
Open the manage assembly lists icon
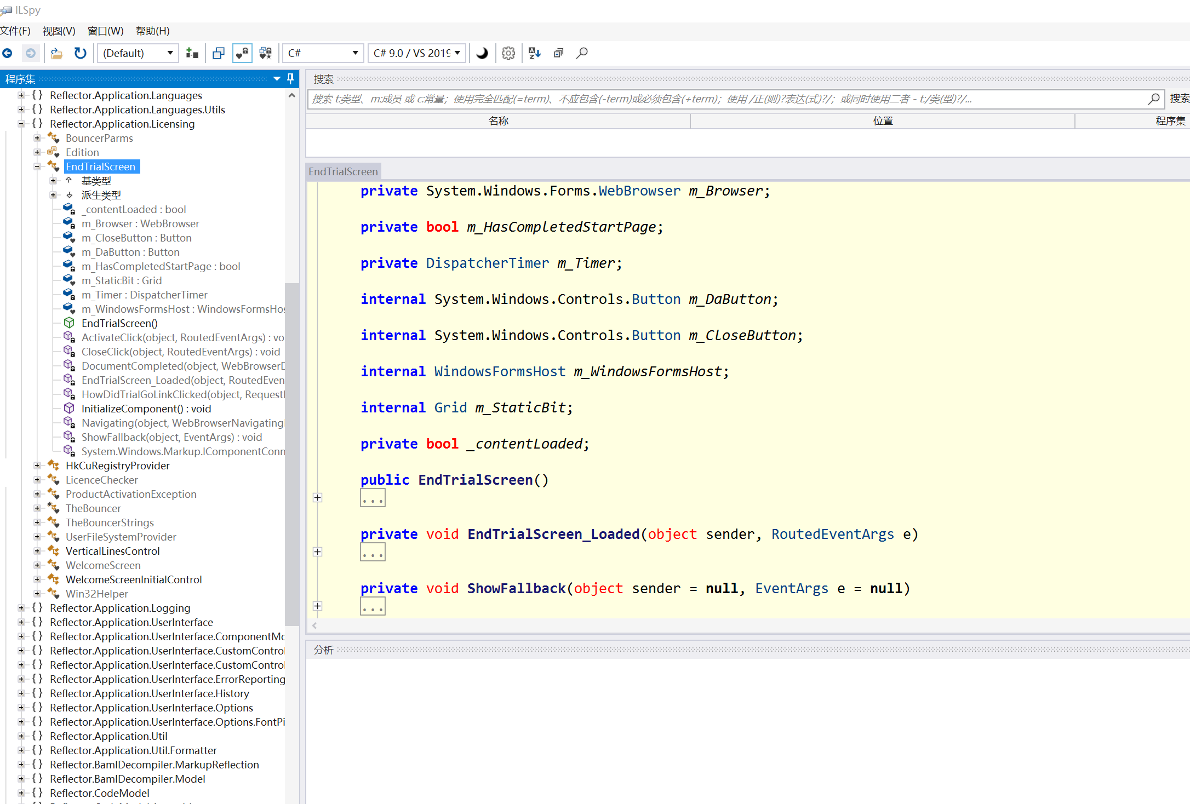[192, 53]
